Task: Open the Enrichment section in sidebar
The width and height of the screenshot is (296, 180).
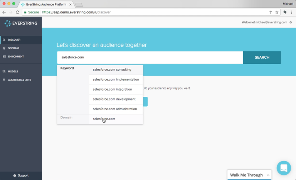Action: 21,56
